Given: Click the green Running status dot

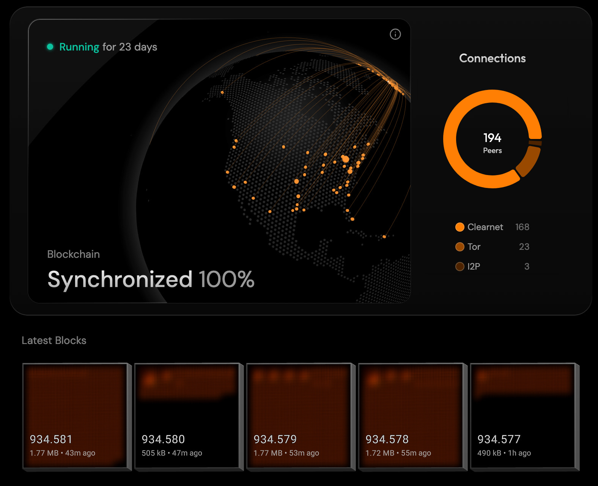Looking at the screenshot, I should point(50,47).
